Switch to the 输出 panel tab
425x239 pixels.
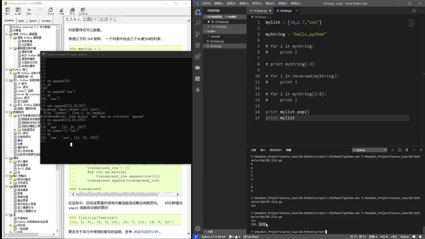click(263, 150)
